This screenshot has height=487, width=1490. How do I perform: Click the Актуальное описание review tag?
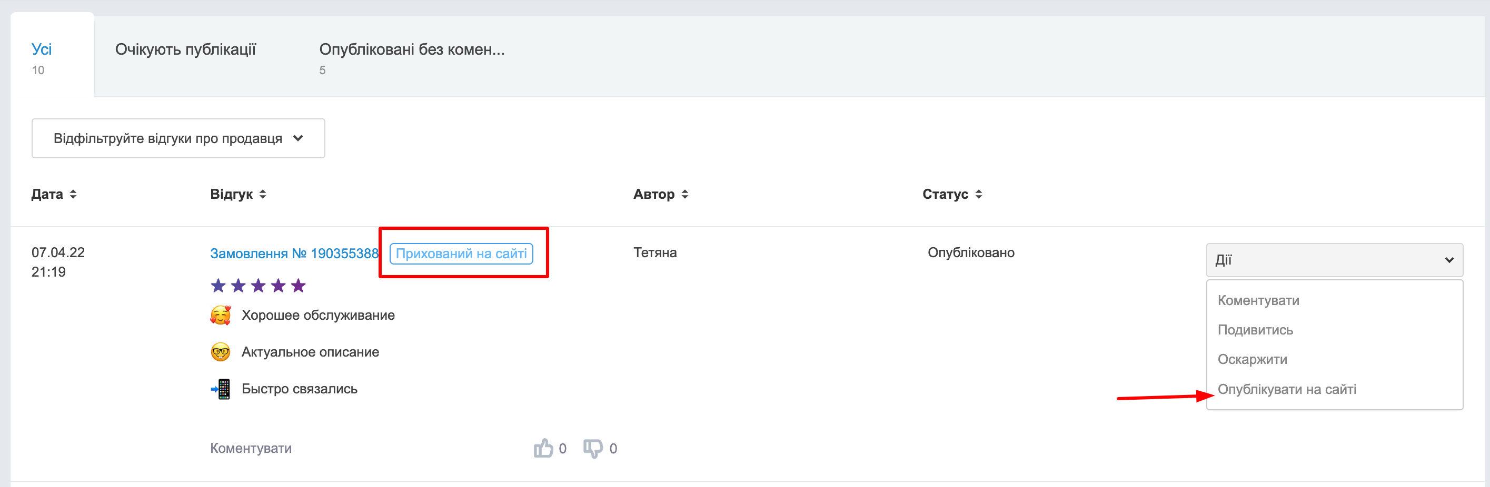tap(310, 352)
